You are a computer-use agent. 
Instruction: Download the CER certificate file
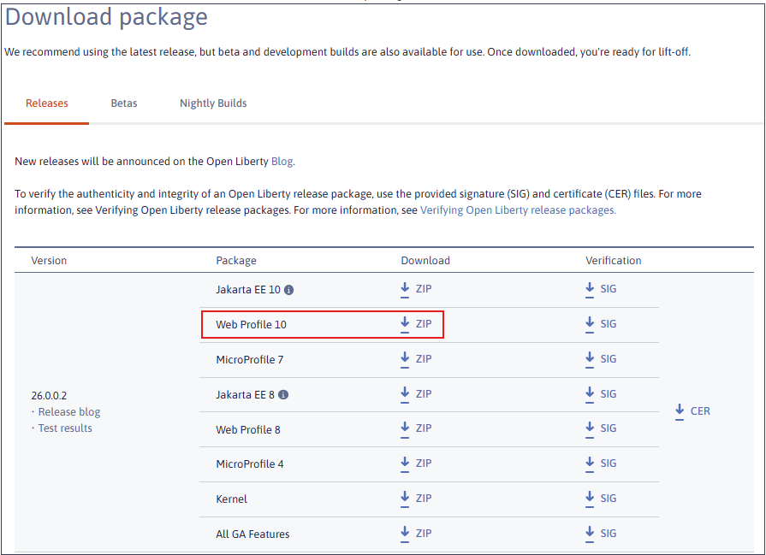692,411
